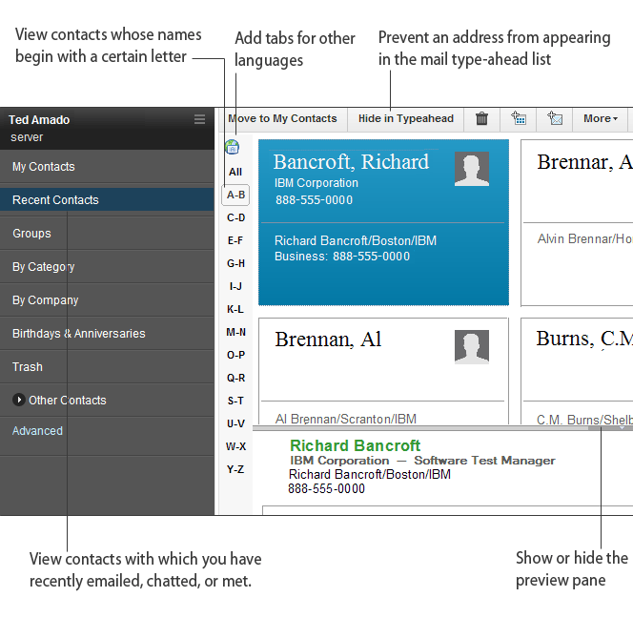The image size is (633, 618).
Task: Click 'Software Test Manager' in preview
Action: [x=484, y=461]
